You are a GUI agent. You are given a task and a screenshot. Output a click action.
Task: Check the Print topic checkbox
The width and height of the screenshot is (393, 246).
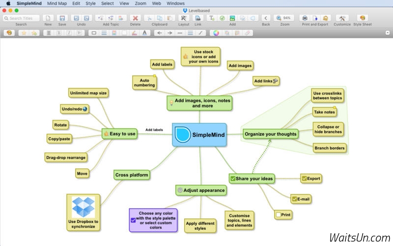[x=278, y=215]
